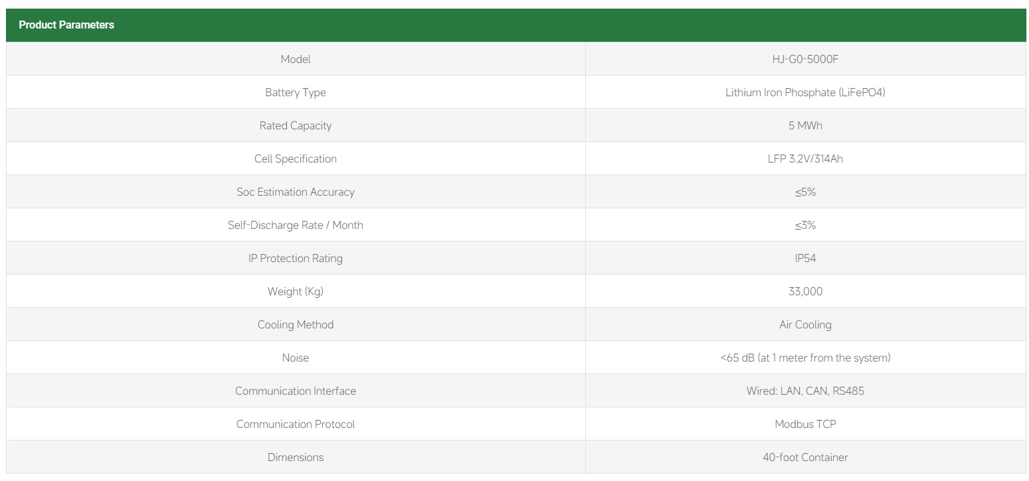The image size is (1029, 481).
Task: Select the 40-foot Container value
Action: (x=805, y=457)
